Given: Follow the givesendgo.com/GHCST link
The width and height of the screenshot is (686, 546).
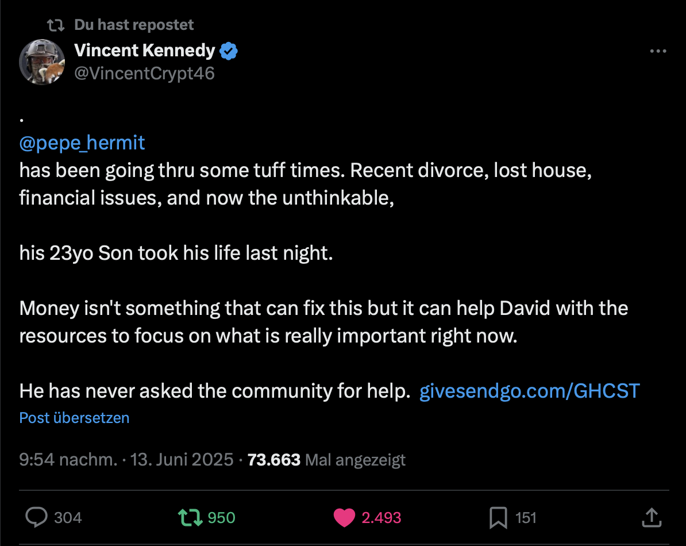Looking at the screenshot, I should (529, 391).
